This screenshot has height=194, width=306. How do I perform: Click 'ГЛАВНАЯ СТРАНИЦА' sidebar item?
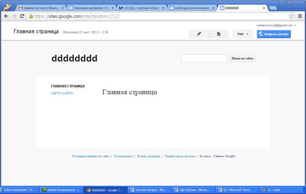click(68, 86)
